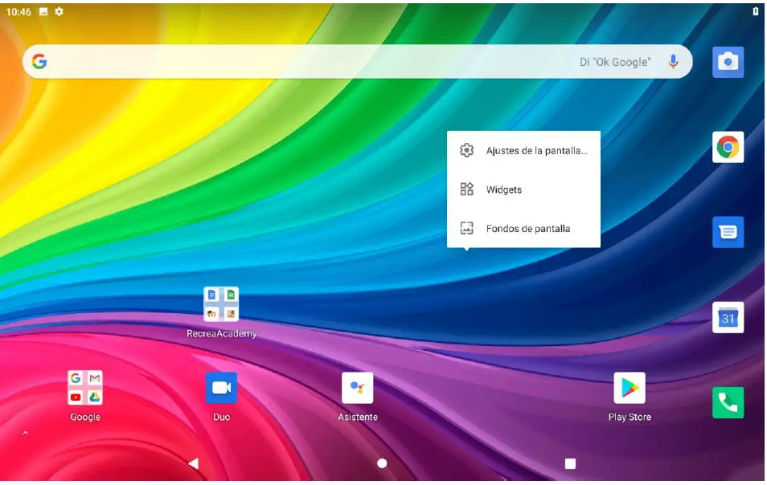Expand the app drawer with up chevron
Screen dimensions: 767x485
click(26, 433)
